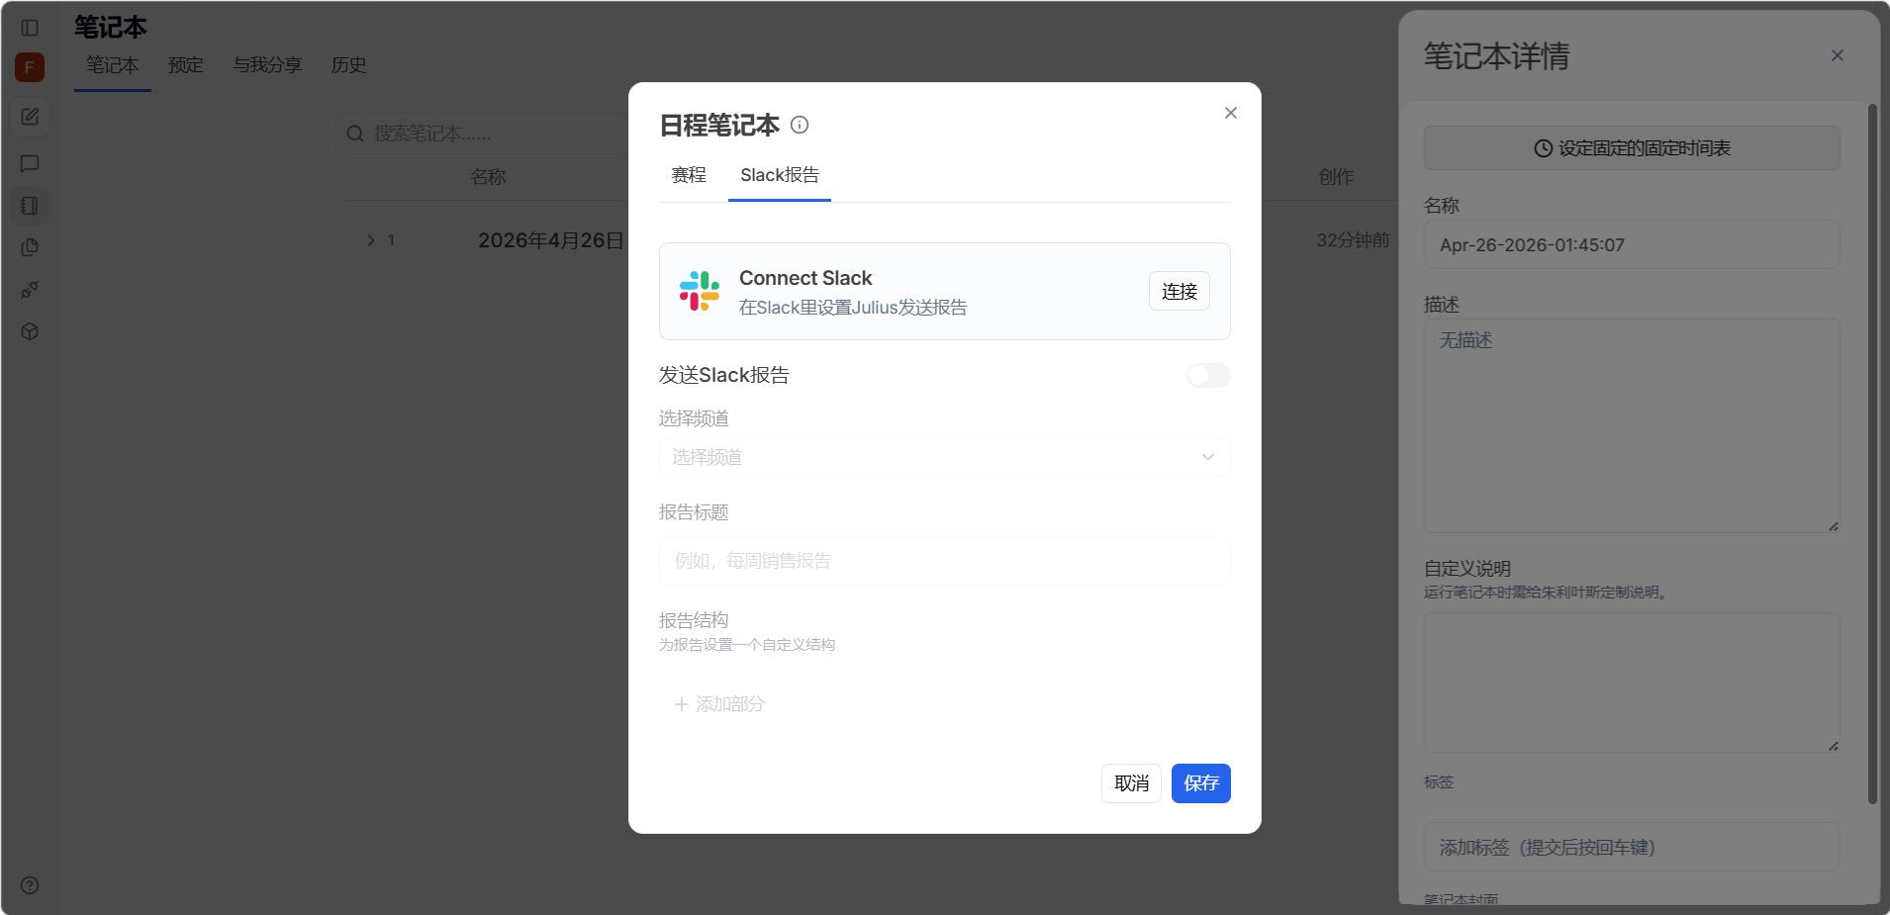The height and width of the screenshot is (915, 1890).
Task: Open the 与我分享 tab
Action: coord(267,65)
